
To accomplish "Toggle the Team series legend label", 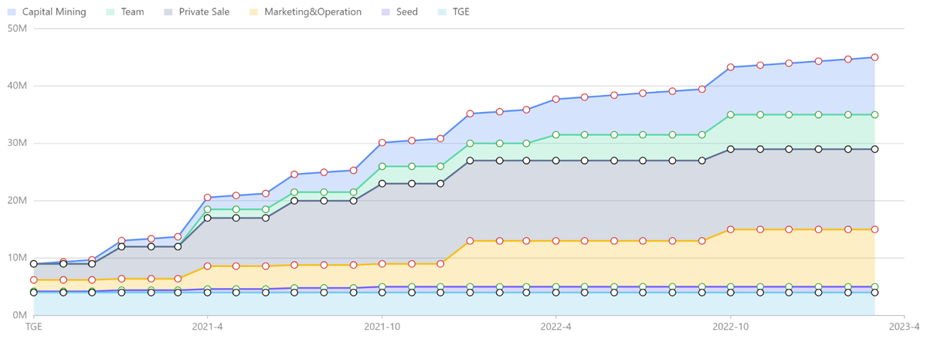I will pyautogui.click(x=132, y=12).
